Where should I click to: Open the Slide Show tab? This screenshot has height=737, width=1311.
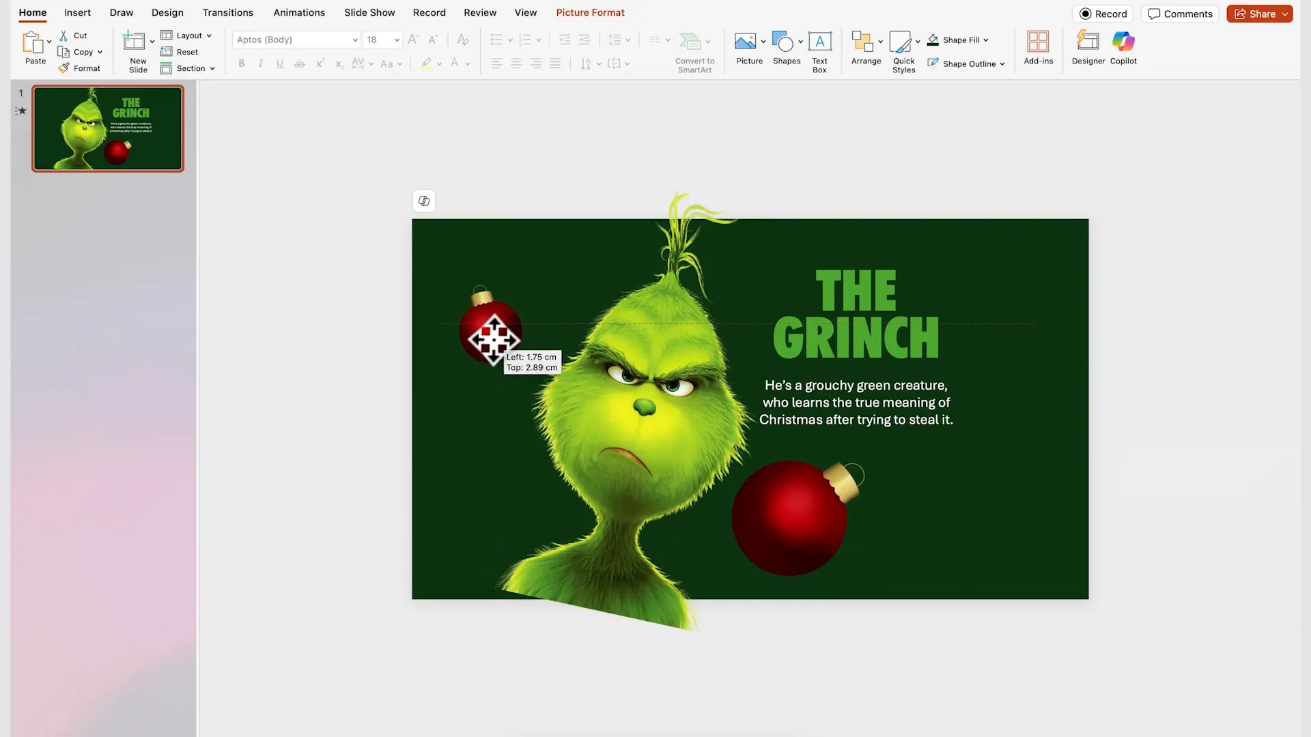point(369,12)
